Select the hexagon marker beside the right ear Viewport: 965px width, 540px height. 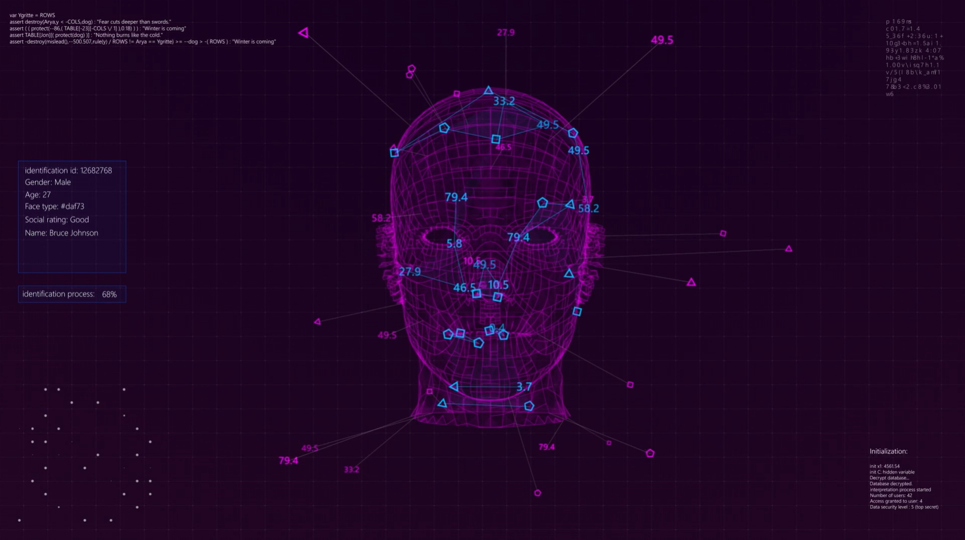coord(572,133)
